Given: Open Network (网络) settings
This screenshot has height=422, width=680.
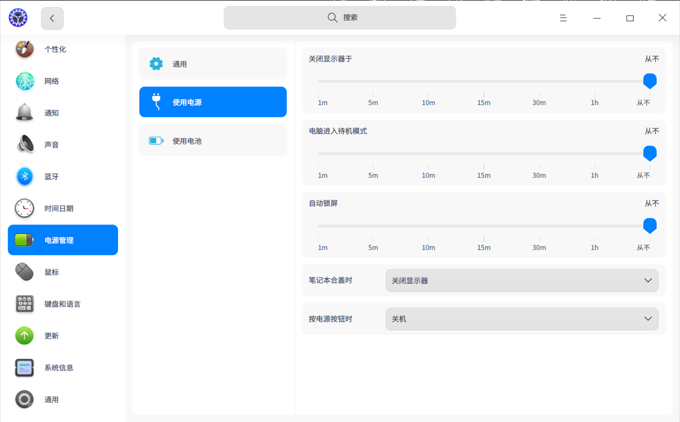Looking at the screenshot, I should (x=63, y=81).
